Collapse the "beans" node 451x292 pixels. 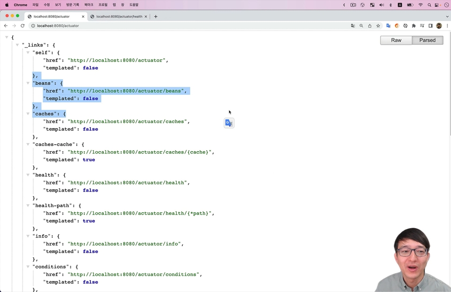[28, 83]
